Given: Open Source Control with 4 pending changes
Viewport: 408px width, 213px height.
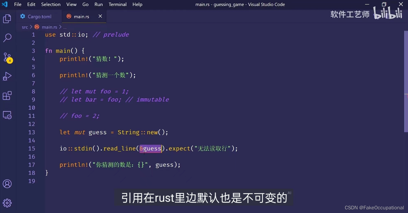Looking at the screenshot, I should coord(8,58).
